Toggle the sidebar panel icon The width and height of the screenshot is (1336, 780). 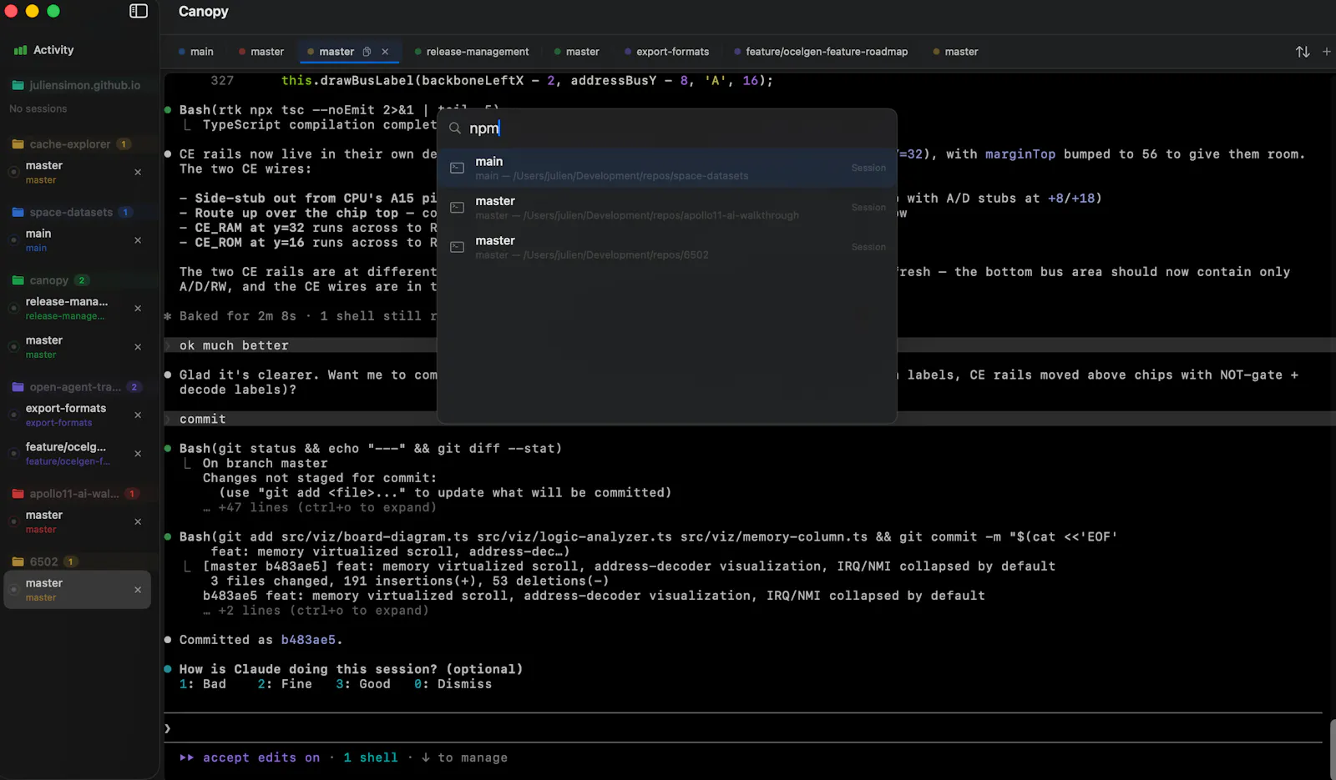139,11
